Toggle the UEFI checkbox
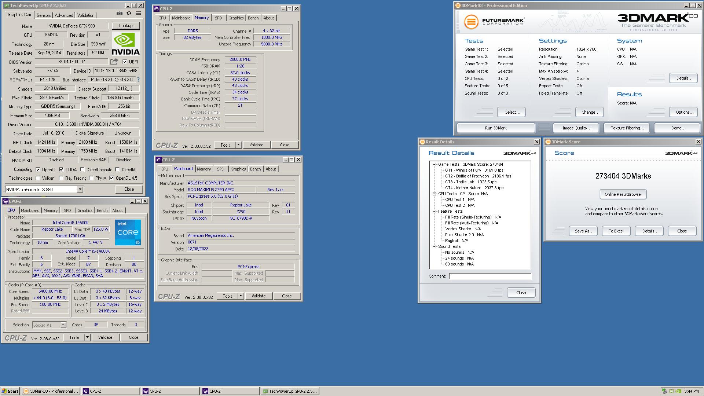Viewport: 704px width, 396px height. (x=125, y=62)
